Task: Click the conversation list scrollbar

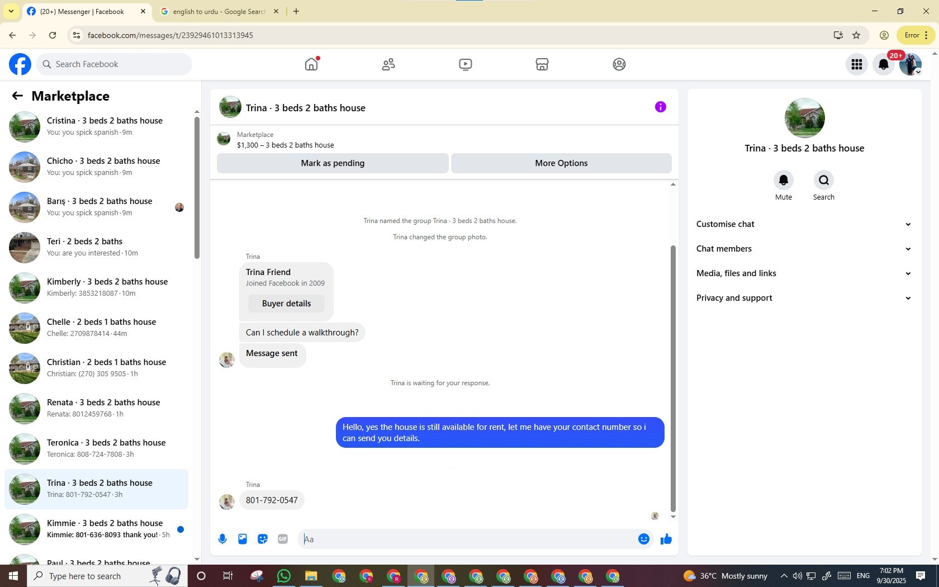Action: (197, 187)
